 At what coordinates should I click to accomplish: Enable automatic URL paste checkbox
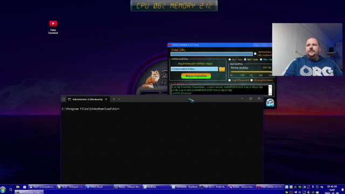(255, 54)
